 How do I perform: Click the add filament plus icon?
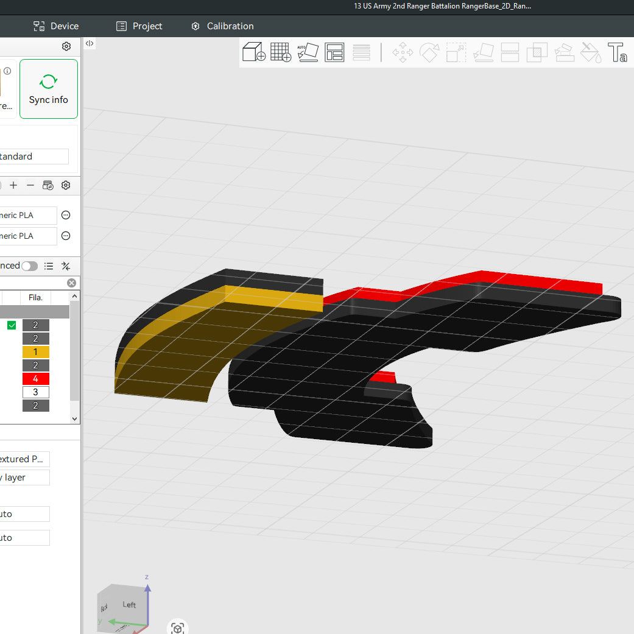pos(13,185)
